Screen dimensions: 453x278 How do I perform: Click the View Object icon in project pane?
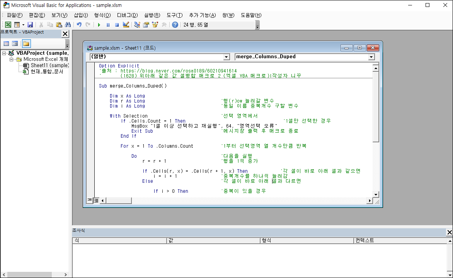(15, 44)
